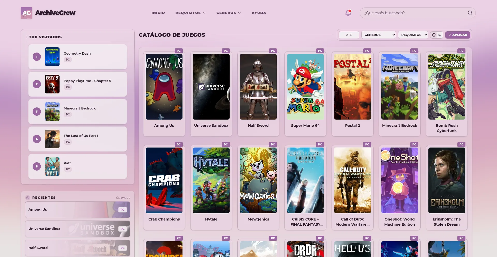
Task: Open The Last of Us Part I title
Action: pos(81,136)
